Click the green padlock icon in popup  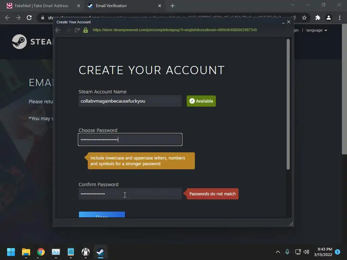pos(86,30)
